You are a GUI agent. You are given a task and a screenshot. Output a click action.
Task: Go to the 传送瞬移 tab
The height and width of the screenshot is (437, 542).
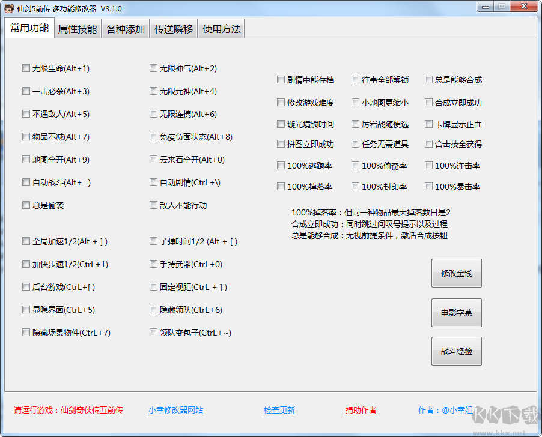tap(174, 29)
